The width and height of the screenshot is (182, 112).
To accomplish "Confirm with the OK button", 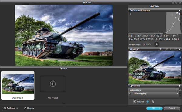I will point(153,108).
